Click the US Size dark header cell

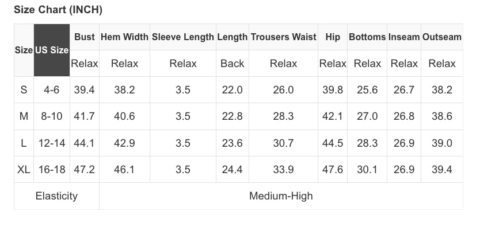52,50
